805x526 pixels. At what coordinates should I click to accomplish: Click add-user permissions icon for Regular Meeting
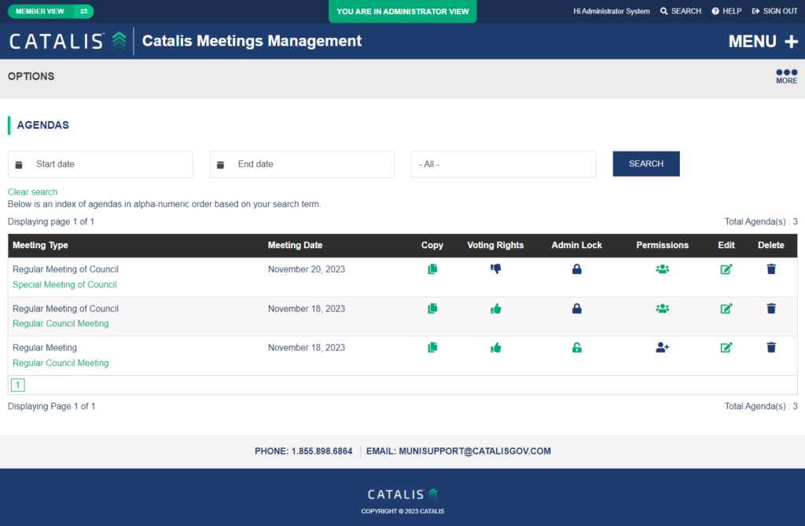pyautogui.click(x=663, y=348)
